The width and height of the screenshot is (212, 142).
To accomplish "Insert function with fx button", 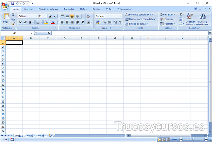I will (x=49, y=33).
